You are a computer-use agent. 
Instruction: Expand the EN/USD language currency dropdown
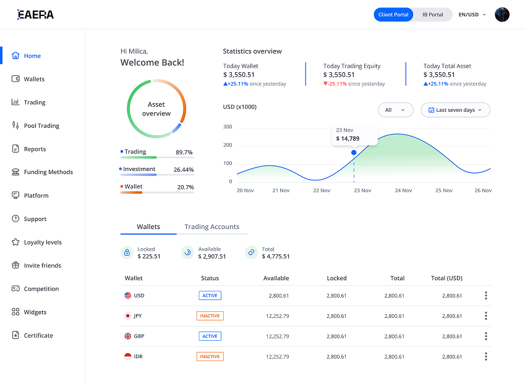coord(472,15)
